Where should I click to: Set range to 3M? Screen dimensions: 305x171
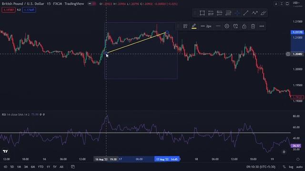pyautogui.click(x=26, y=167)
